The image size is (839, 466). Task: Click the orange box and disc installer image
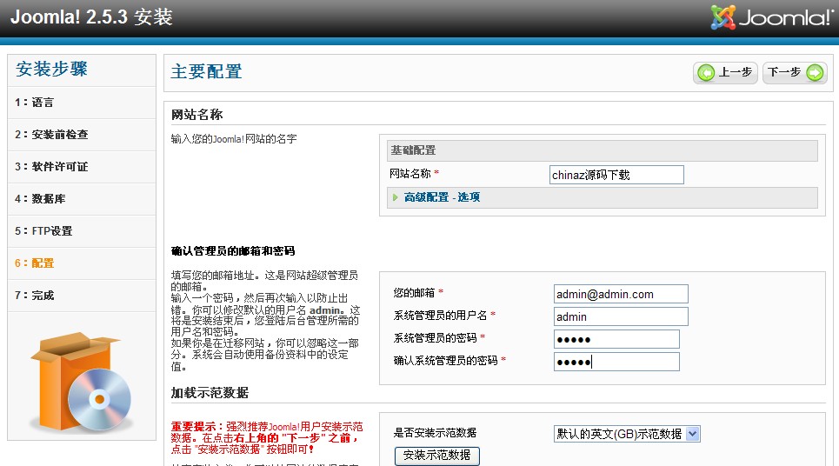pyautogui.click(x=82, y=382)
